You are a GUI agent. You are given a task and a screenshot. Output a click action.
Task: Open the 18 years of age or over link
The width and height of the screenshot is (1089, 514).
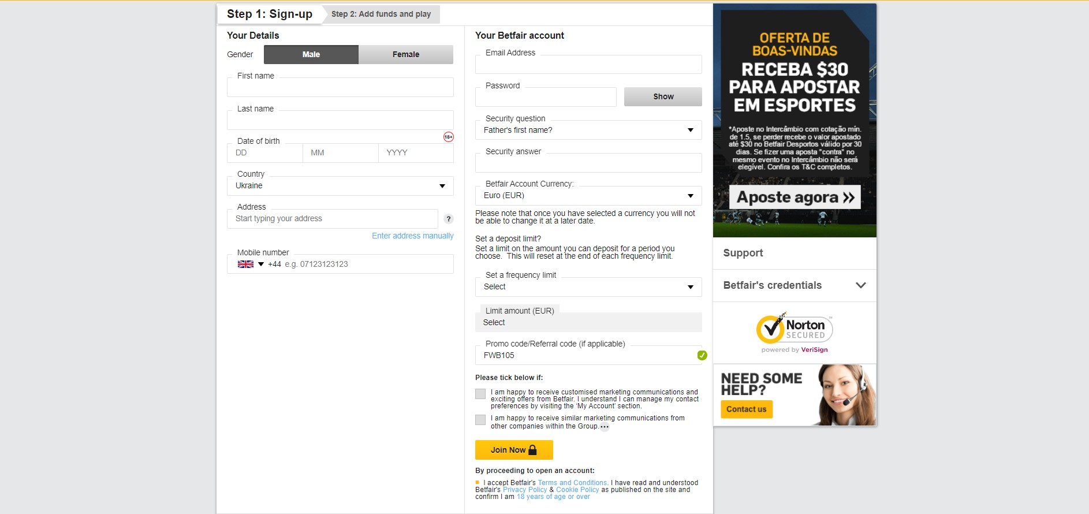pos(553,497)
